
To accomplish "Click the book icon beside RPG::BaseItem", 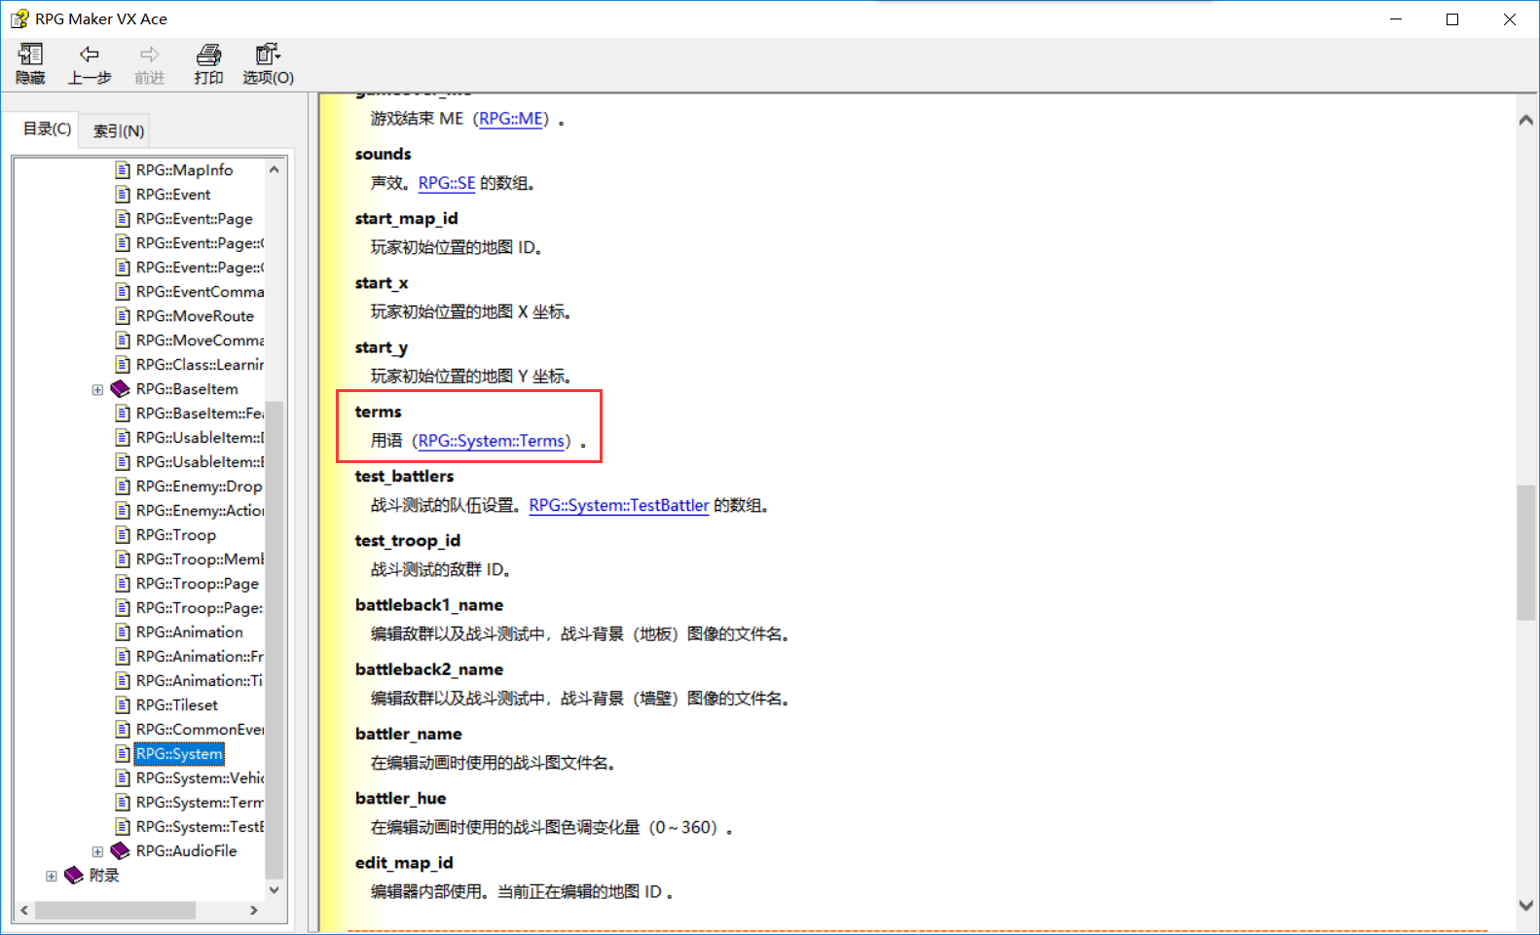I will (x=120, y=389).
